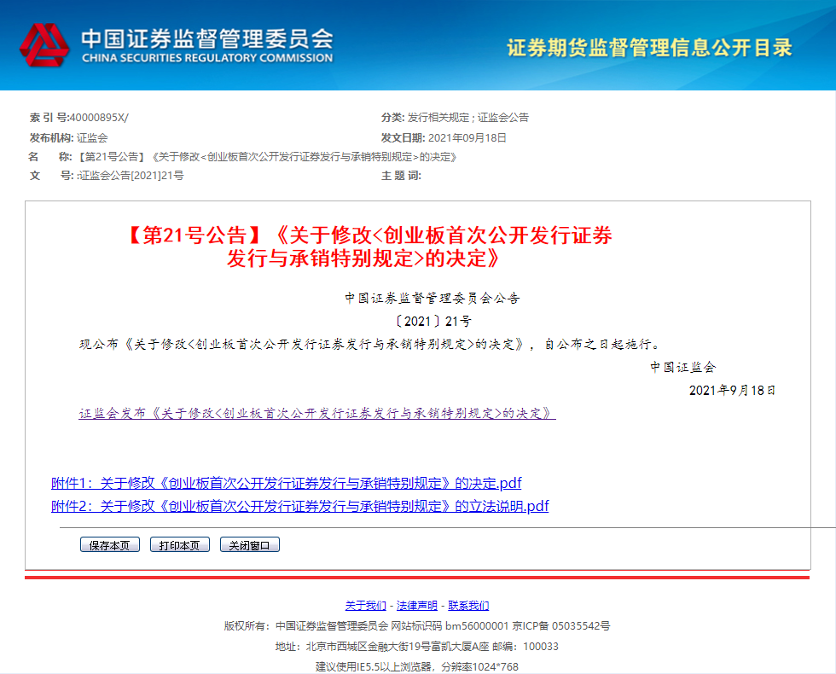Open the 证监会发布 decision announcement link
The height and width of the screenshot is (674, 836).
point(317,413)
